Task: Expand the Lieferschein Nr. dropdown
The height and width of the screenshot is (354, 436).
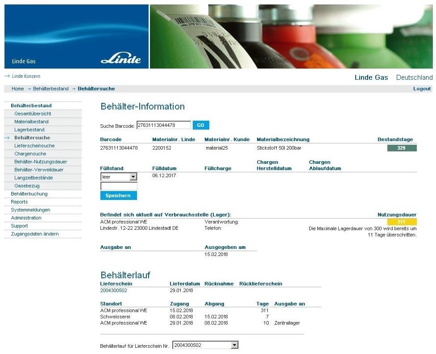Action: 234,345
